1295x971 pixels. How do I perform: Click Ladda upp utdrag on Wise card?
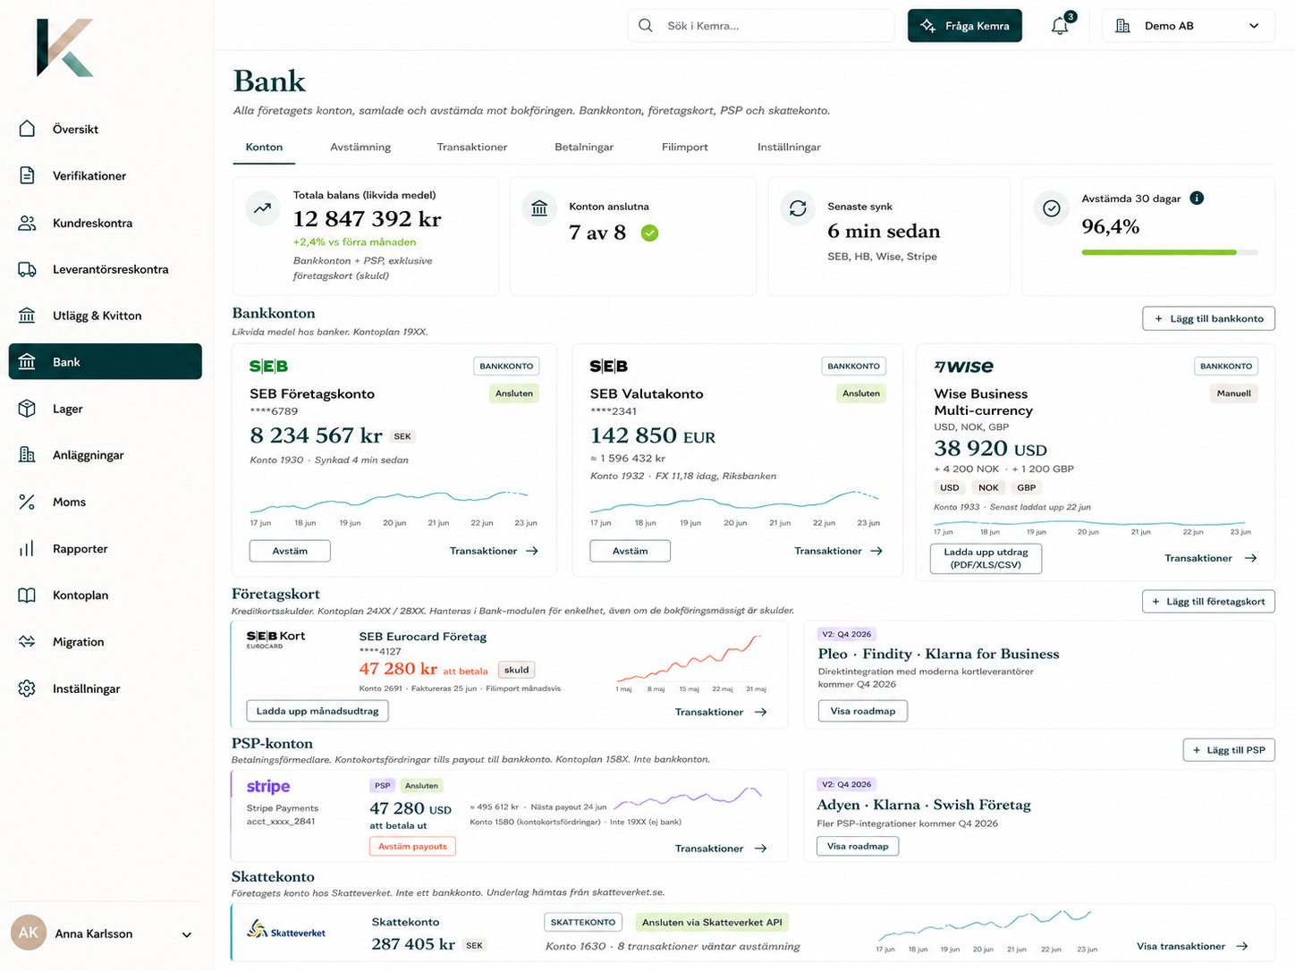point(986,558)
